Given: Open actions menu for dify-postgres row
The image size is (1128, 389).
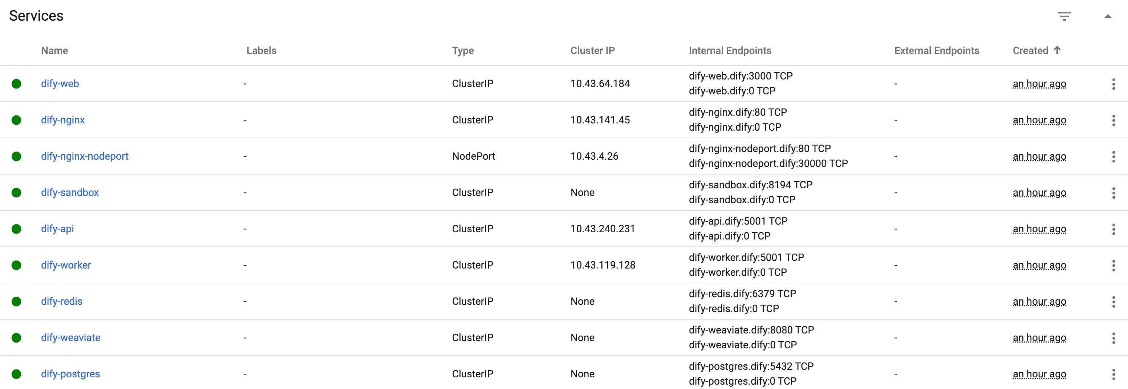Looking at the screenshot, I should tap(1113, 374).
